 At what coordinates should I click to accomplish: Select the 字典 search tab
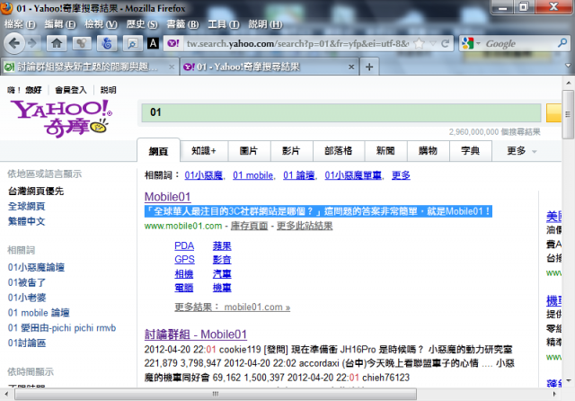[471, 151]
